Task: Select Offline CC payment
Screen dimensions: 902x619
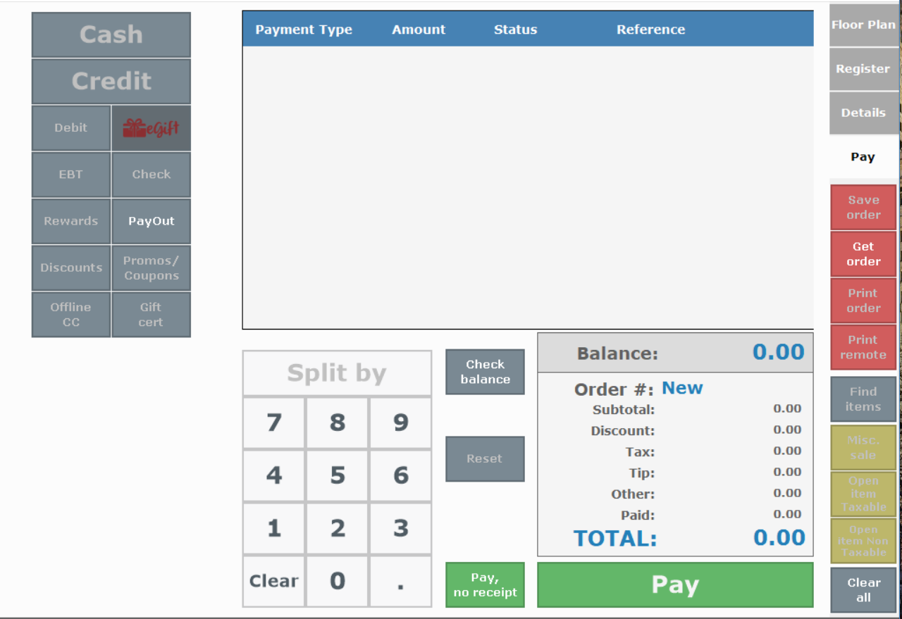Action: (71, 315)
